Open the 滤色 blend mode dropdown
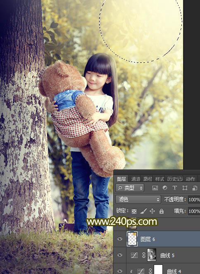Screen dimensions: 200x274 (x=138, y=199)
